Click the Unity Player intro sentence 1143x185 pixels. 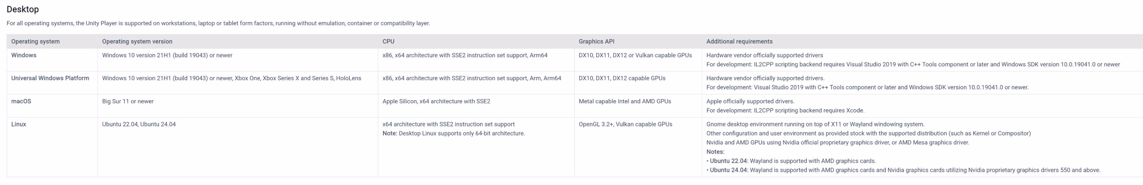[x=218, y=23]
